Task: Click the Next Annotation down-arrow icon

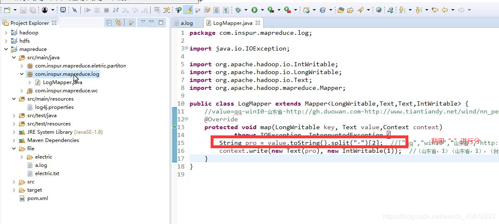Action: (x=402, y=10)
